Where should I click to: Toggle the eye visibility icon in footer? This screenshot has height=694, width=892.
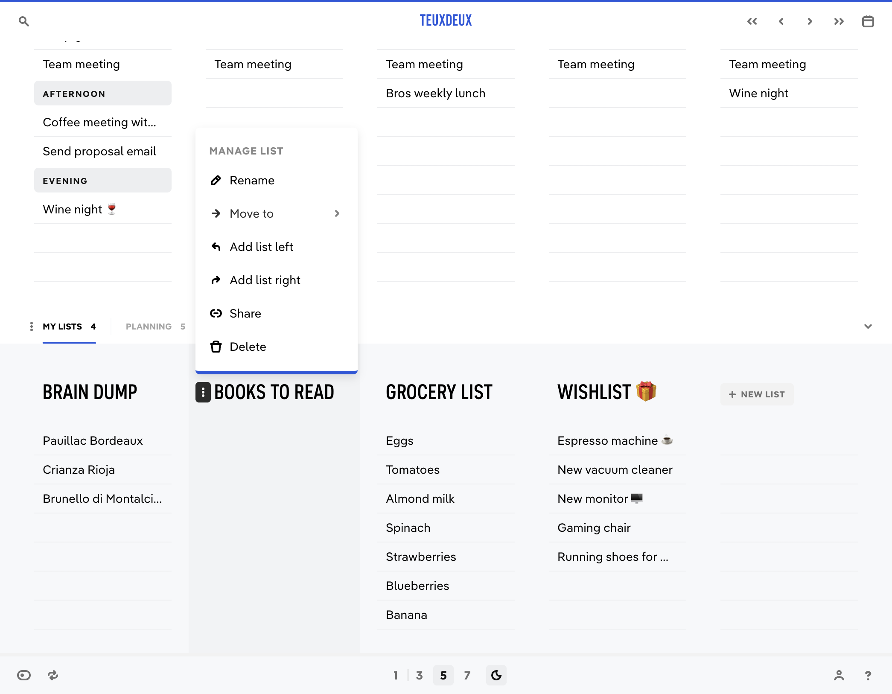click(x=24, y=675)
